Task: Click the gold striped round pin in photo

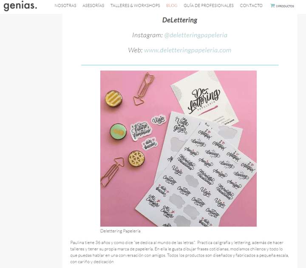Action: (114, 99)
